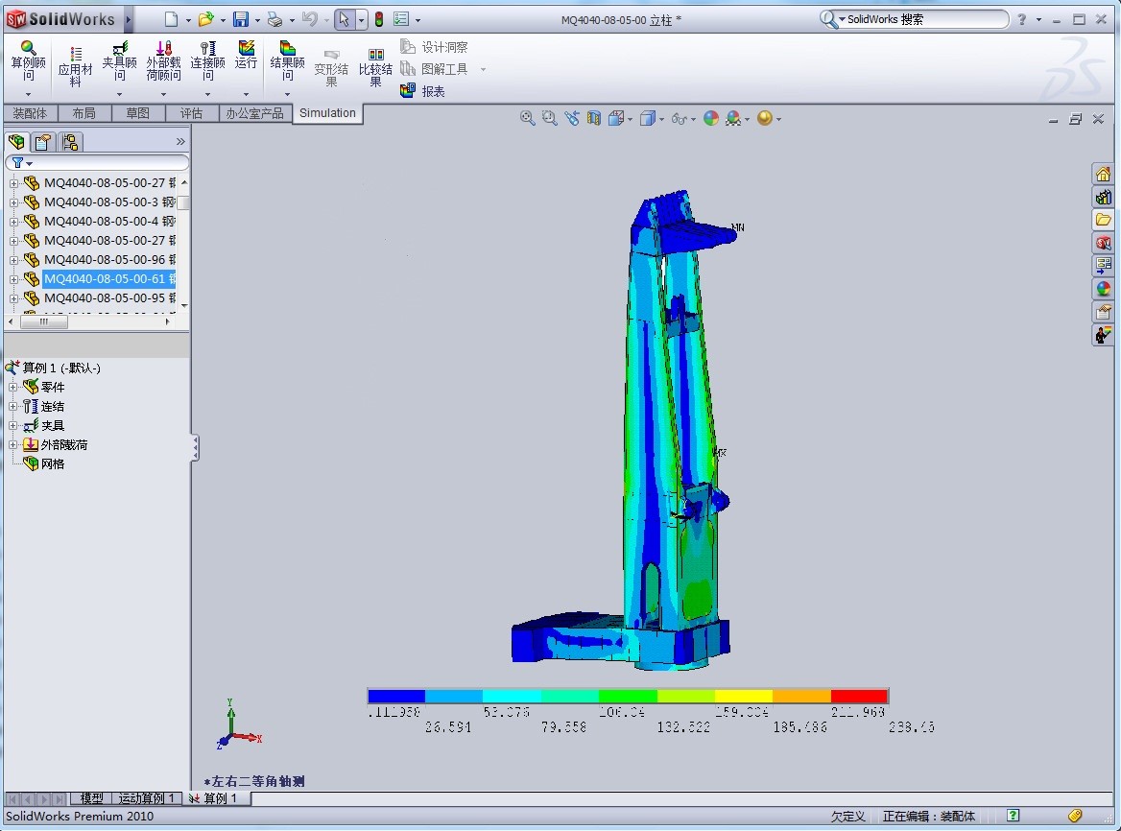Image resolution: width=1121 pixels, height=831 pixels.
Task: Click the Run (运行) simulation icon
Action: click(x=247, y=55)
